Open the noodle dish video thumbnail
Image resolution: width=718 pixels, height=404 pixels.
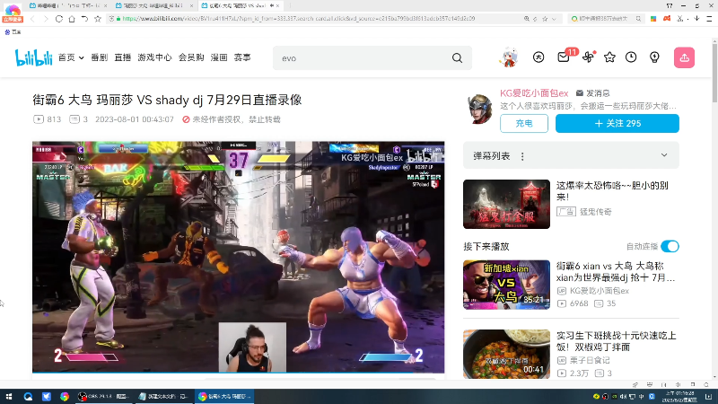(x=506, y=354)
